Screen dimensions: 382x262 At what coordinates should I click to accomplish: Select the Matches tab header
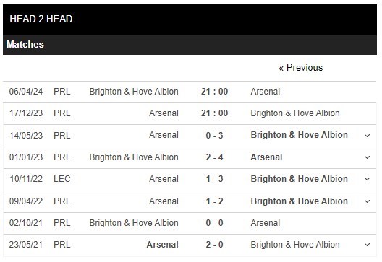pyautogui.click(x=25, y=45)
